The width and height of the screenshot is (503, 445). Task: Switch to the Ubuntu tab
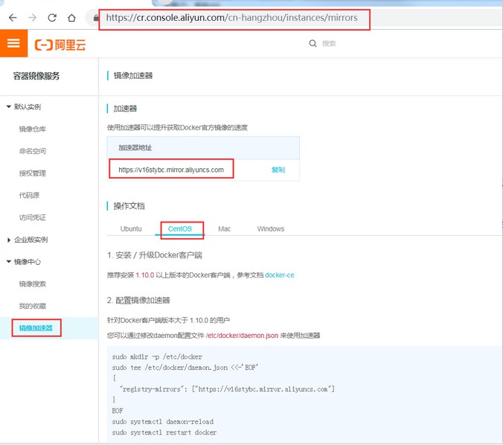point(131,228)
